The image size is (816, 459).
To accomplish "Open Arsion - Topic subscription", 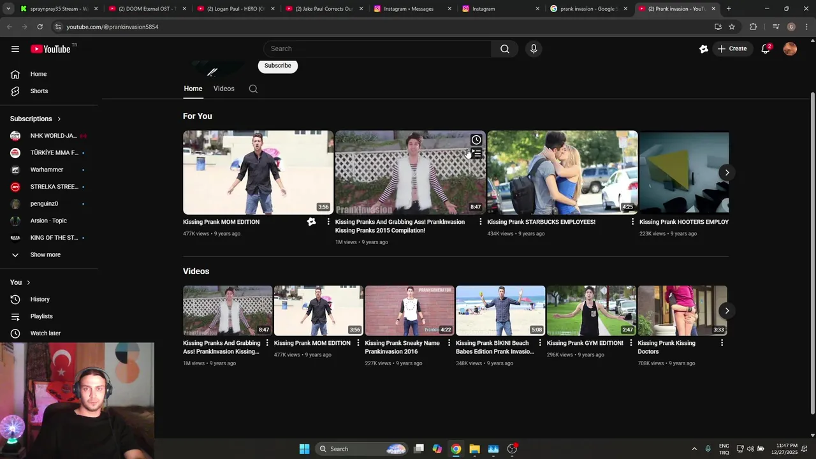I will (x=49, y=221).
